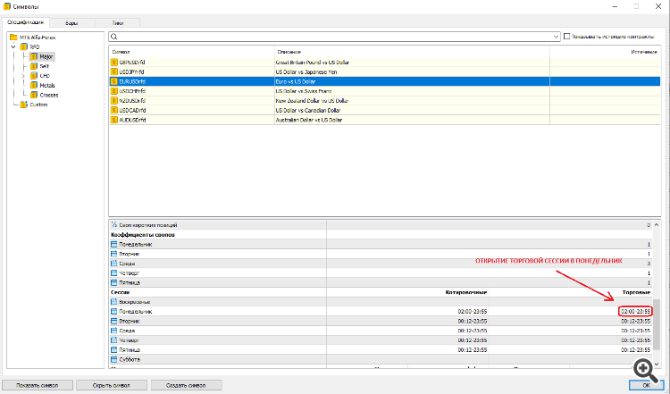The height and width of the screenshot is (394, 670).
Task: Click Пятница calendar icon under swap coefficients
Action: pyautogui.click(x=114, y=282)
